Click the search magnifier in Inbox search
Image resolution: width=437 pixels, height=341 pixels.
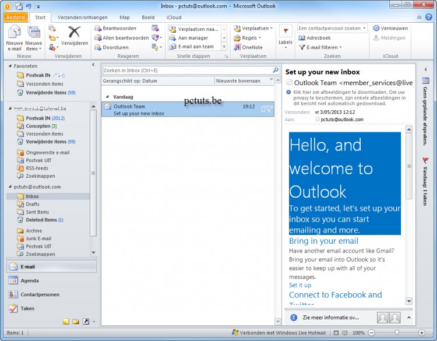coord(276,70)
